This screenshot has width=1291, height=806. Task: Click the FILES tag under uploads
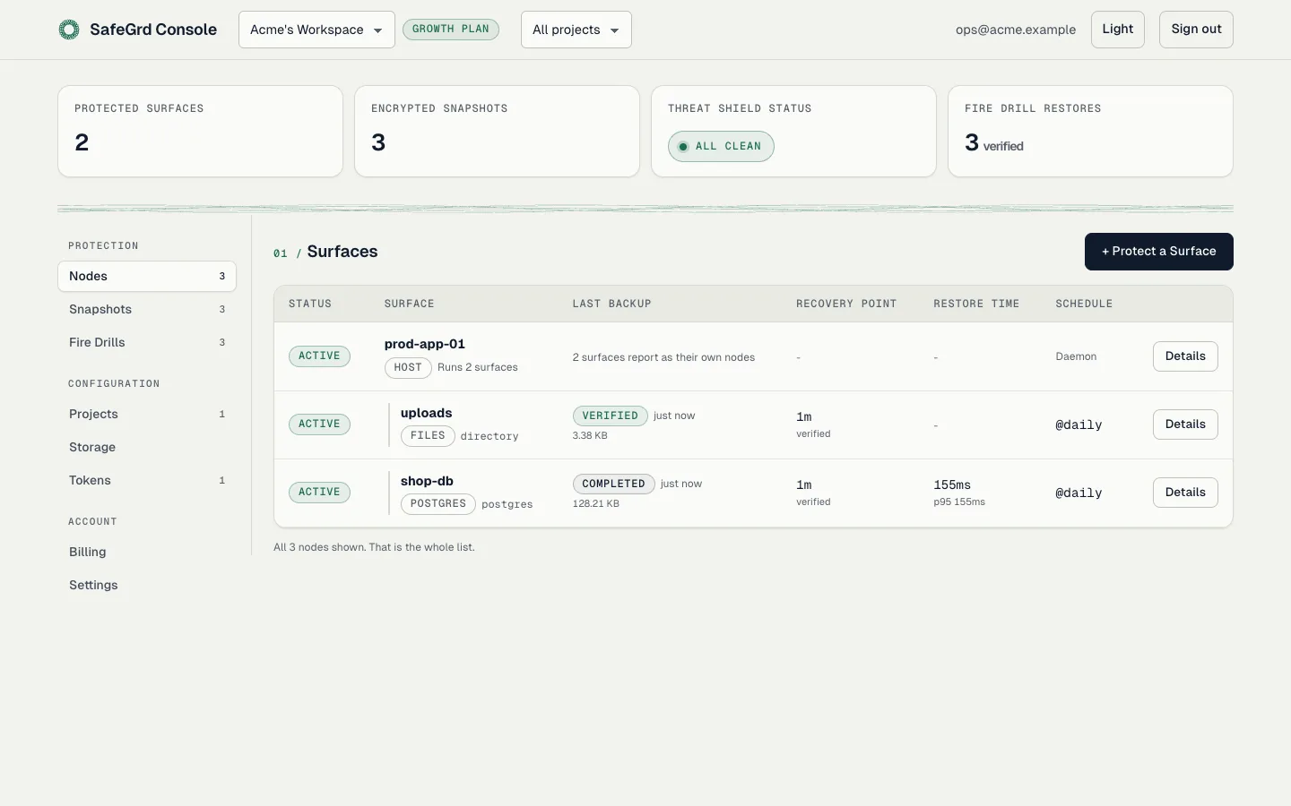click(x=428, y=435)
